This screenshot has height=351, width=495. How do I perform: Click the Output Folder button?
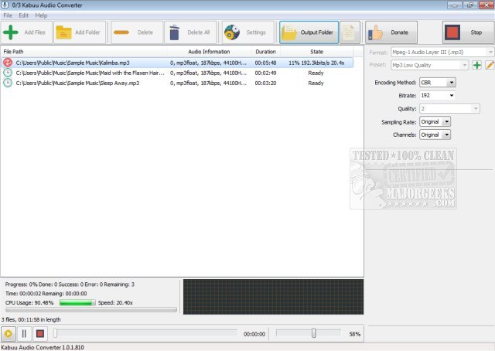309,32
